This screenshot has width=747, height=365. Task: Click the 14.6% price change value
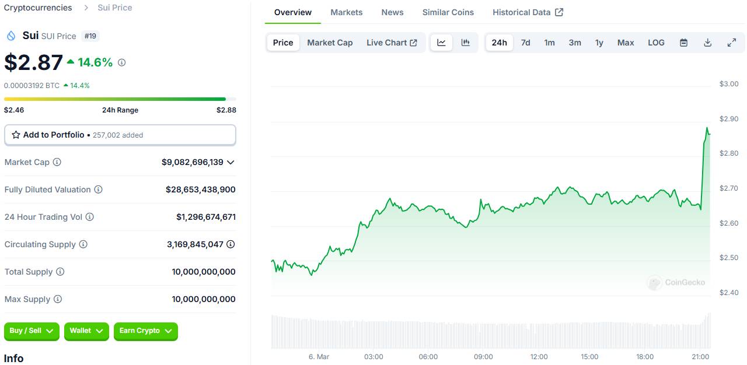95,62
